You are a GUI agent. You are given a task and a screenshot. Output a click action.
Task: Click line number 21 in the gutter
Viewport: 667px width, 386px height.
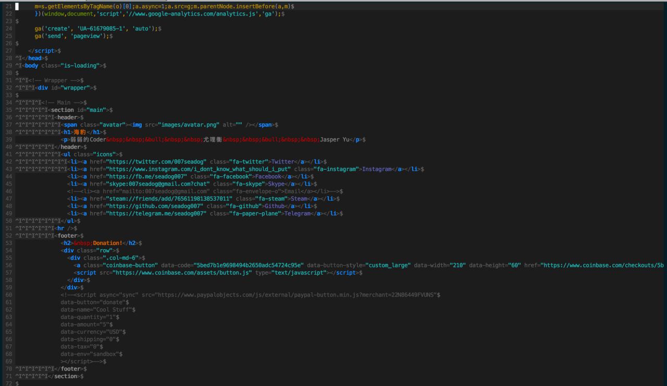pyautogui.click(x=8, y=6)
